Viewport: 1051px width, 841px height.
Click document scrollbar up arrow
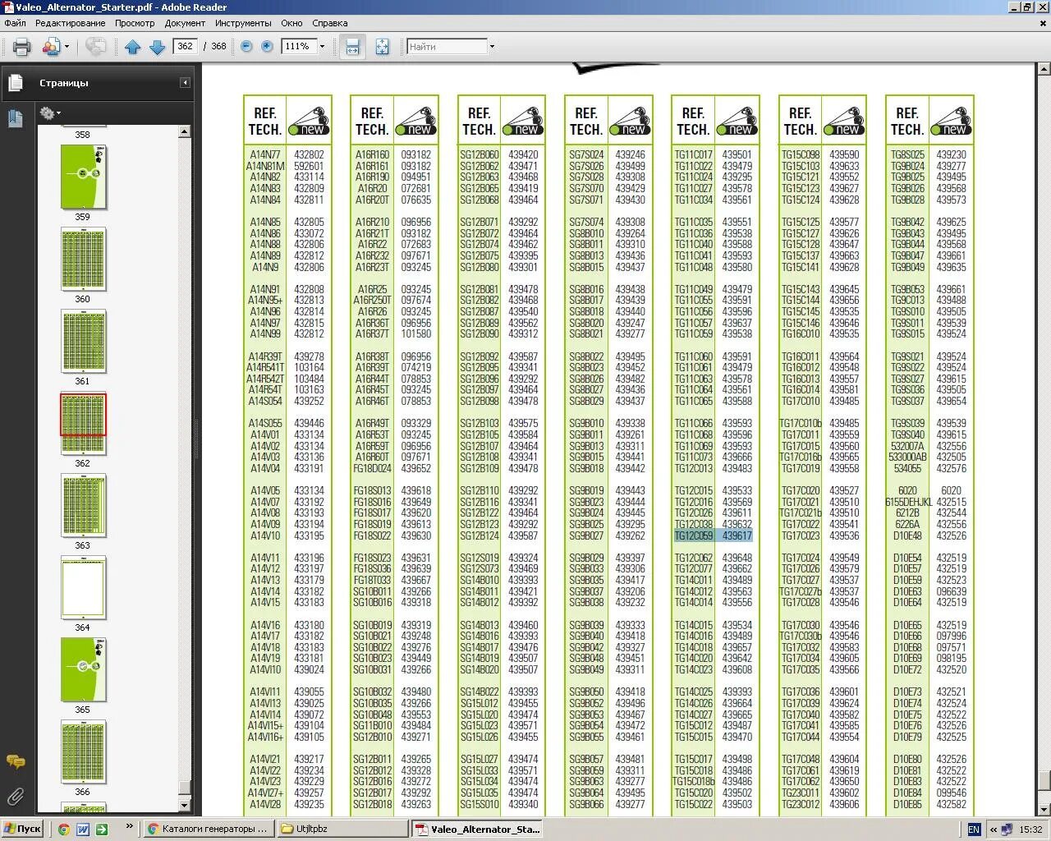(1044, 71)
